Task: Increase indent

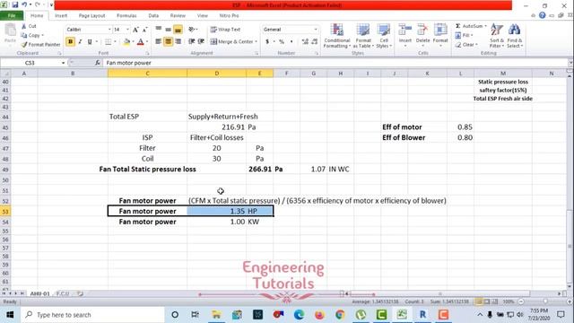Action: click(x=201, y=42)
